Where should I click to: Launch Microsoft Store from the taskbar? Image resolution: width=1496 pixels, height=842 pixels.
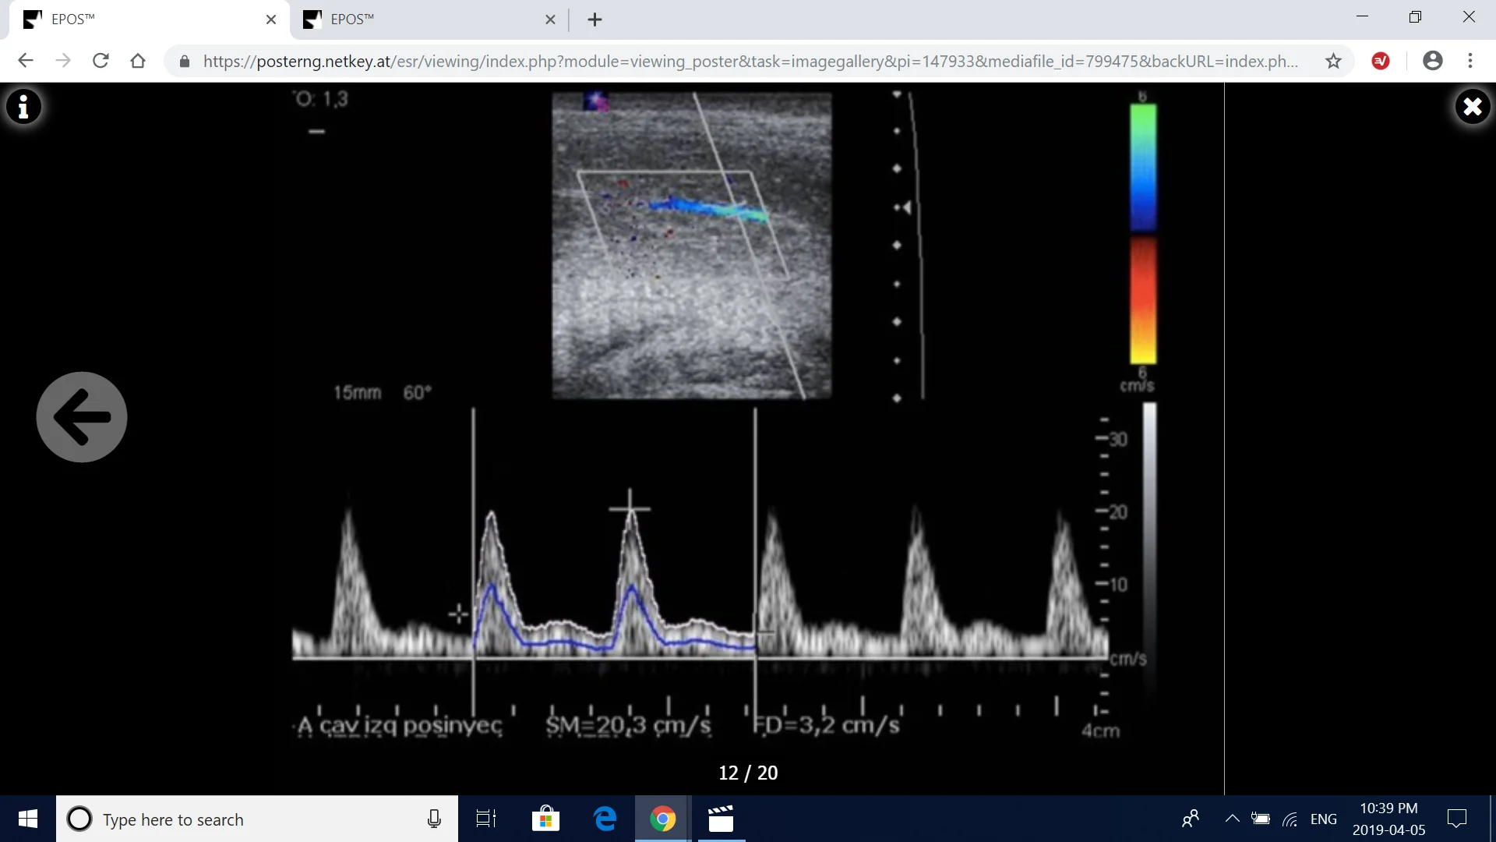(546, 819)
